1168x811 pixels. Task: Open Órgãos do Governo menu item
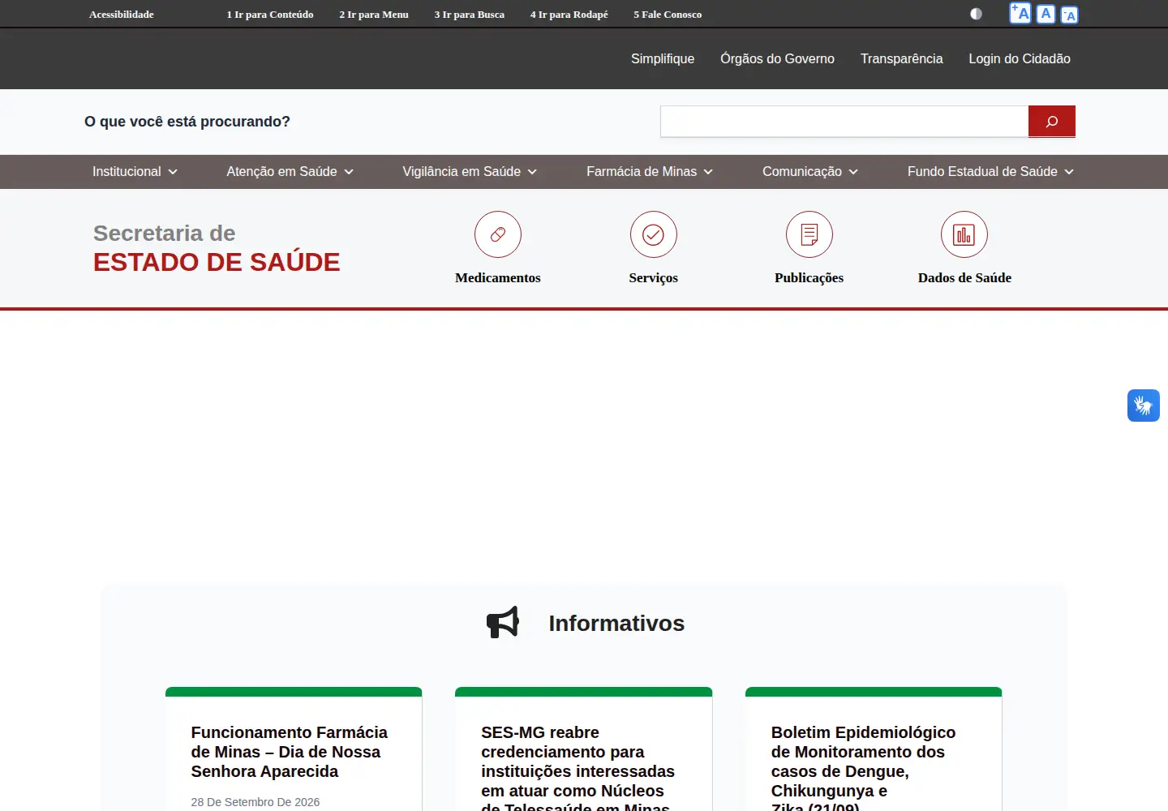[777, 58]
